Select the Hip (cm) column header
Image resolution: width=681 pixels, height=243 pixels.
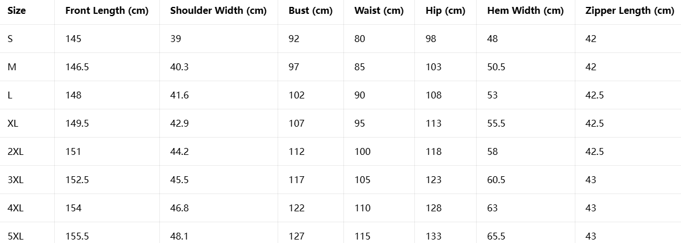[446, 11]
